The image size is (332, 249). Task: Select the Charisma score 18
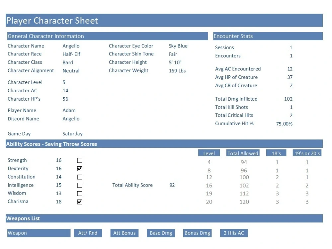click(x=59, y=202)
